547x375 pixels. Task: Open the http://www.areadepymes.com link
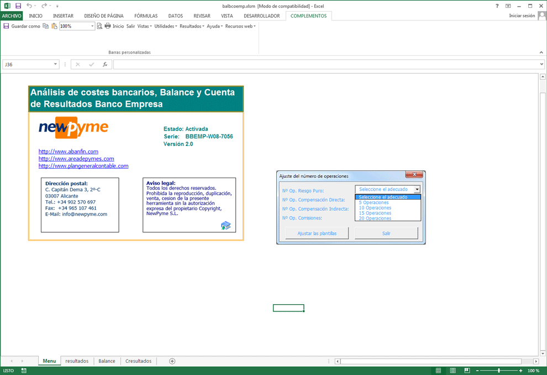[x=76, y=159]
